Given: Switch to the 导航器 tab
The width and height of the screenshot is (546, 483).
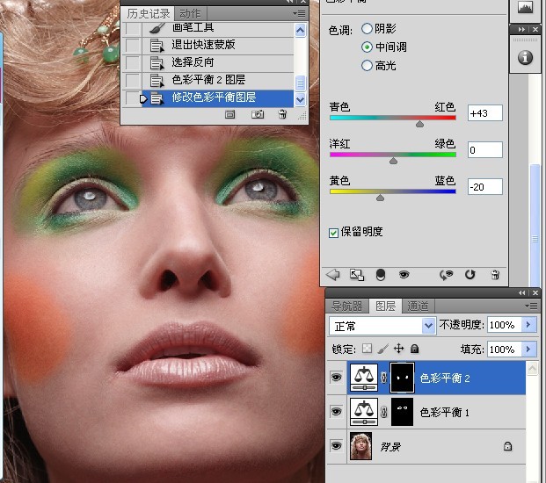Looking at the screenshot, I should [347, 306].
